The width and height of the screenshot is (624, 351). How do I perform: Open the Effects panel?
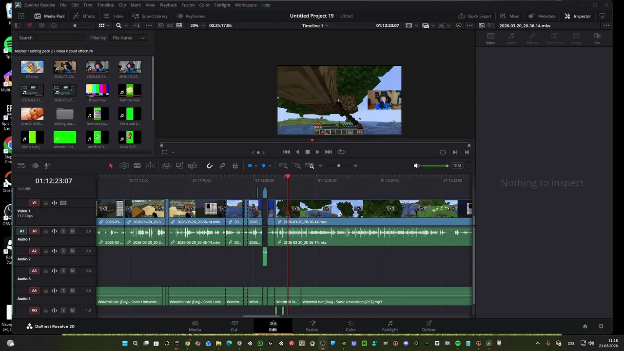click(x=84, y=16)
